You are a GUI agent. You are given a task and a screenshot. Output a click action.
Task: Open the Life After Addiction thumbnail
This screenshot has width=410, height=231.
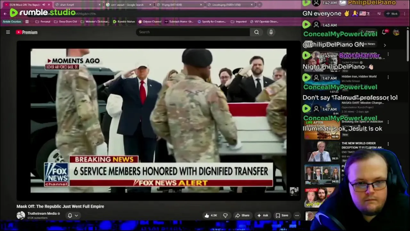tap(322, 129)
